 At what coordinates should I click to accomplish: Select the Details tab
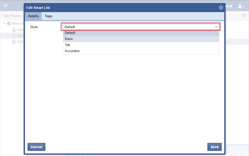point(33,16)
